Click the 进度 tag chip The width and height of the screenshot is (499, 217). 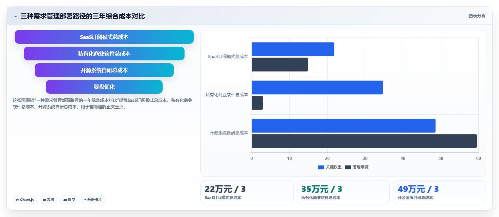pos(69,200)
